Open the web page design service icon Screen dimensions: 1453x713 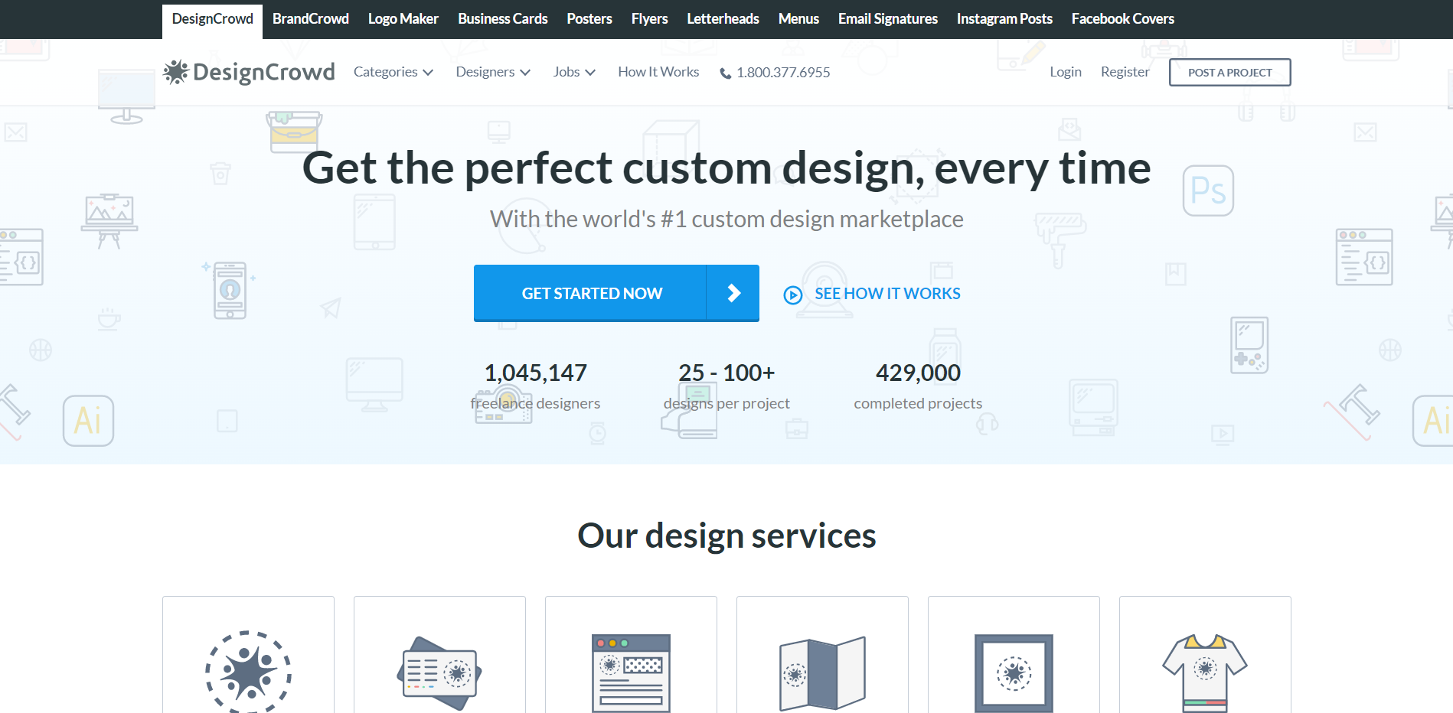click(x=631, y=673)
